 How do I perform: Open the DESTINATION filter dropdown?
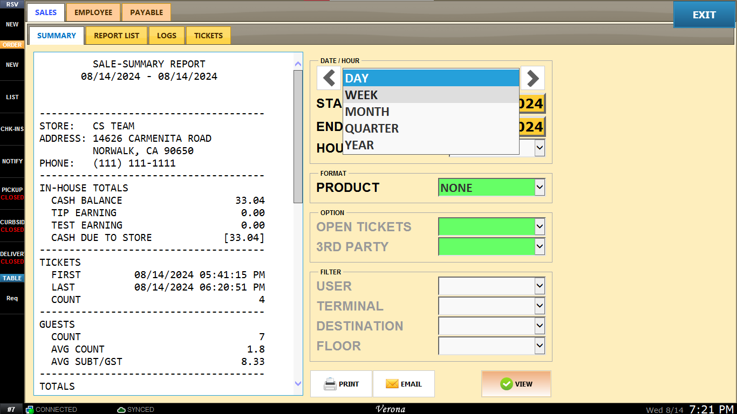[x=492, y=326]
